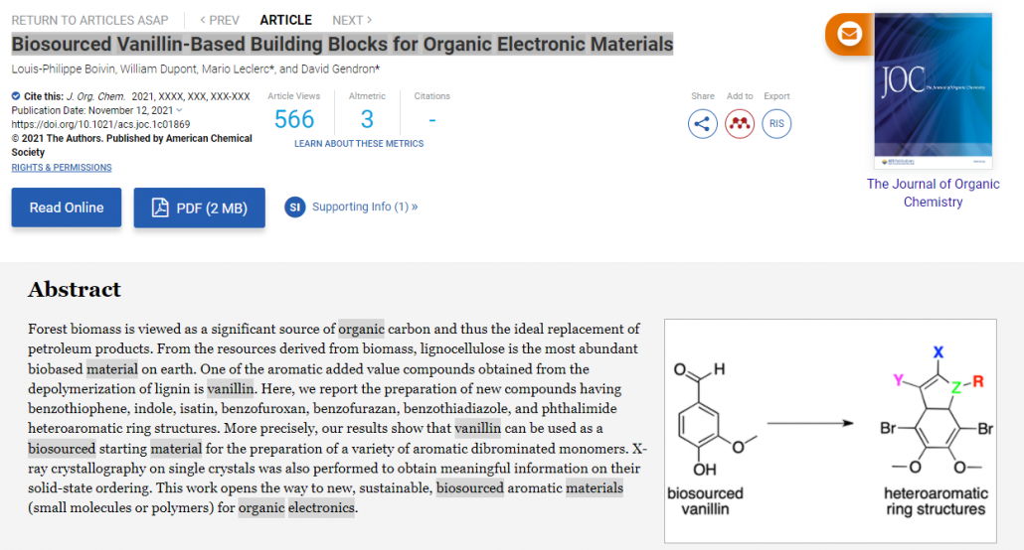Open Rights & Permissions link
The width and height of the screenshot is (1024, 550).
[x=62, y=168]
